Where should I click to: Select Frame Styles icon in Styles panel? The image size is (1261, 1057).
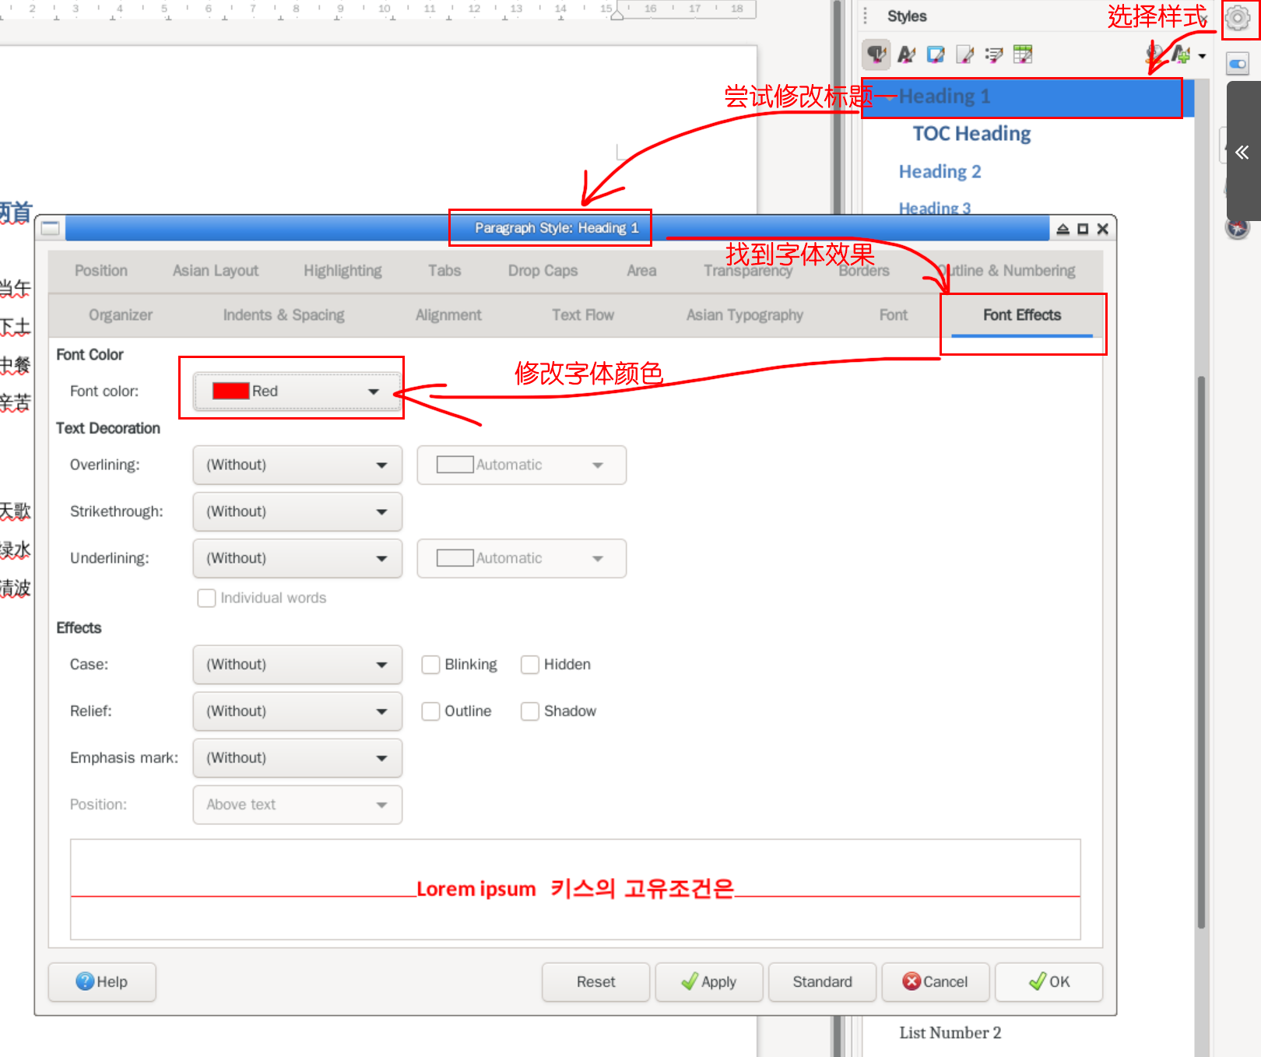point(936,54)
